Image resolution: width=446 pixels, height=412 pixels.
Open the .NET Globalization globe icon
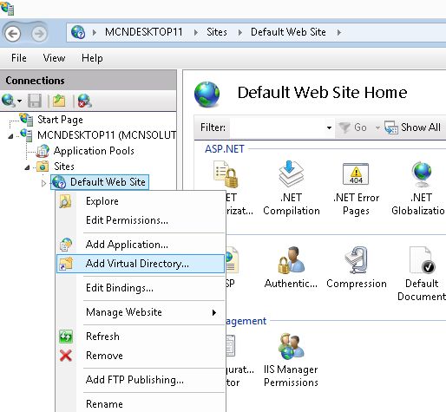tap(422, 174)
